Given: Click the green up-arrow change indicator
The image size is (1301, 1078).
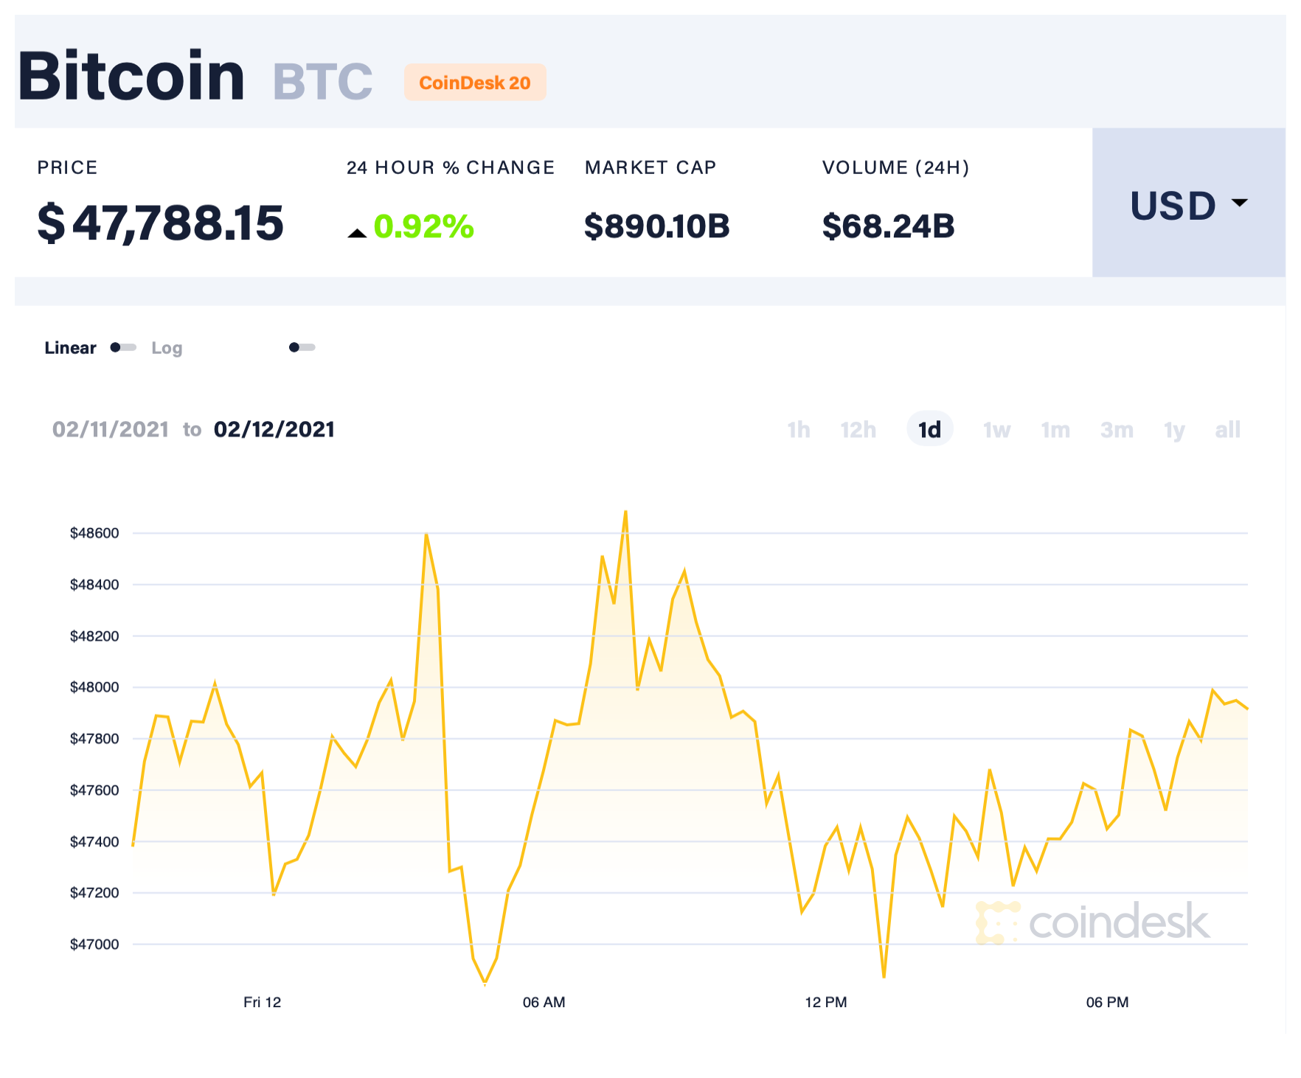Looking at the screenshot, I should (357, 233).
